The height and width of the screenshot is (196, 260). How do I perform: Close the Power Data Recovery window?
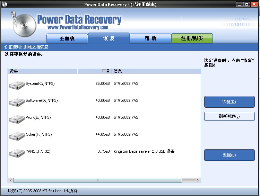click(x=254, y=4)
